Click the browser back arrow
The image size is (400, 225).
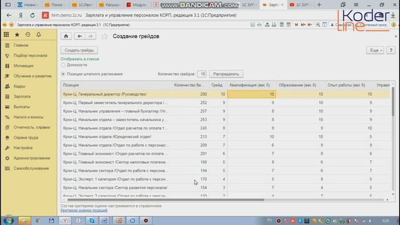point(9,15)
